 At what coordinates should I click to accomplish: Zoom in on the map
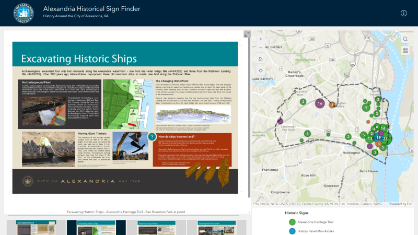pos(260,39)
